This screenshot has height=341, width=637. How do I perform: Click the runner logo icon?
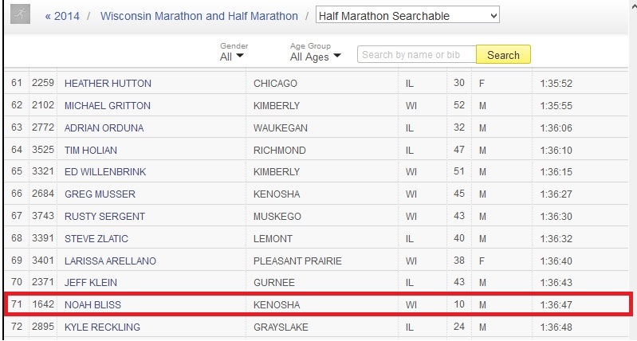coord(22,14)
